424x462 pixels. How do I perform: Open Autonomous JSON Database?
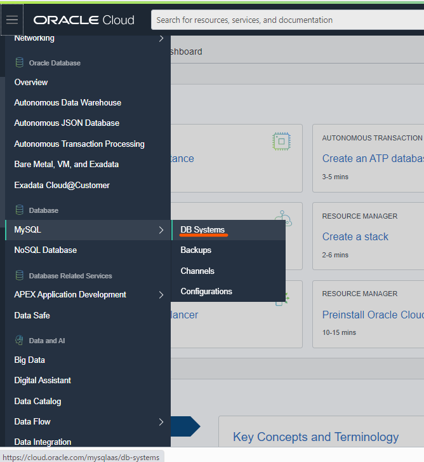67,123
